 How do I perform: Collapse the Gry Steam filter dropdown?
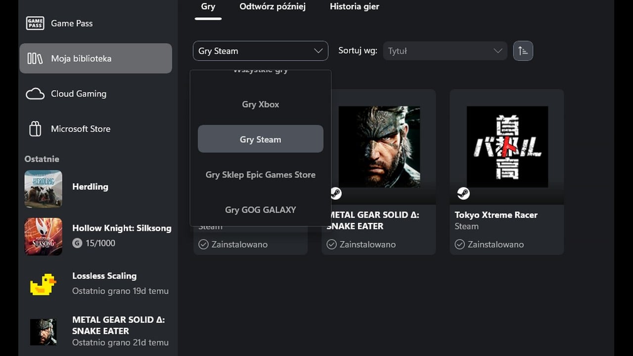(x=261, y=51)
